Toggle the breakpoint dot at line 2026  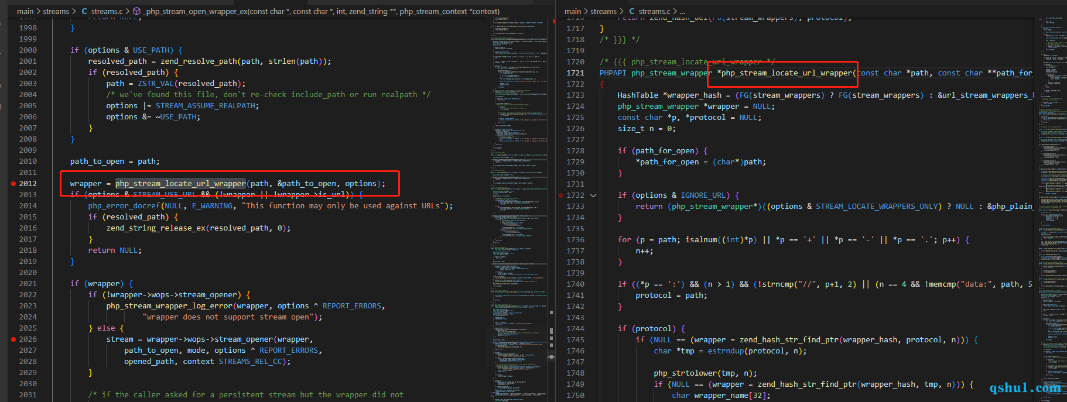click(13, 339)
